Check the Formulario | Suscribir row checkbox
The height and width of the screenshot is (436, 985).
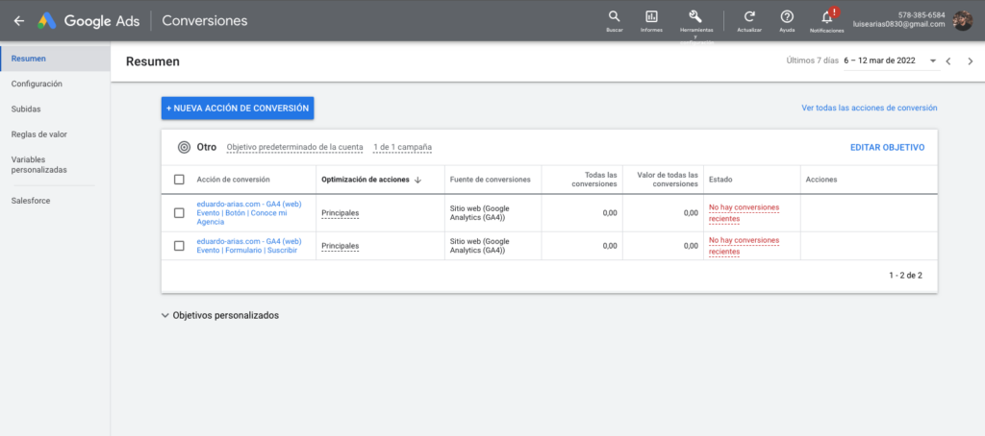(x=179, y=246)
